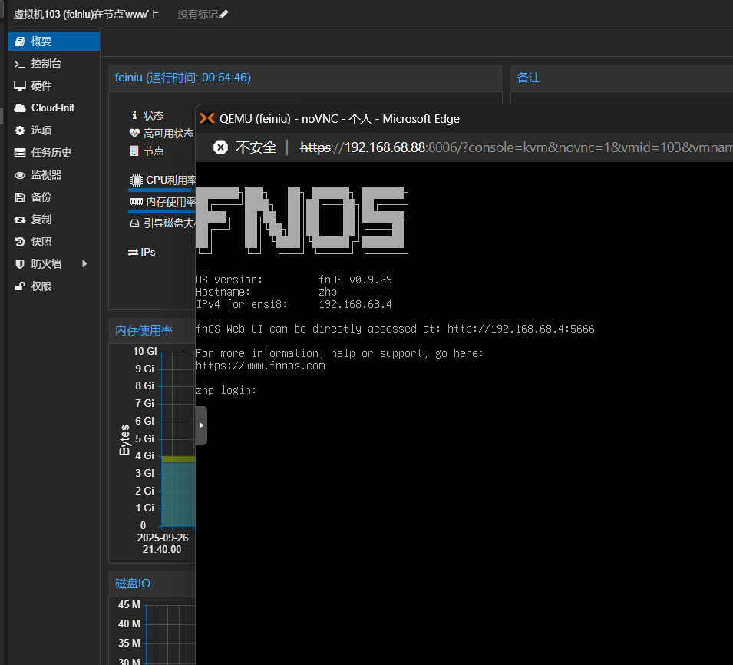
Task: Edit tags with the pencil icon
Action: 223,15
